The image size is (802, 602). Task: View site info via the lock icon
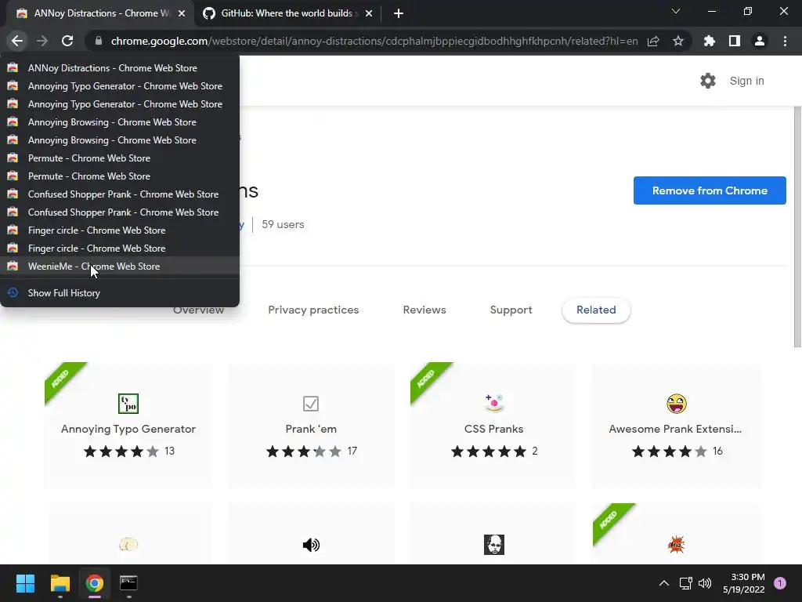pos(99,41)
